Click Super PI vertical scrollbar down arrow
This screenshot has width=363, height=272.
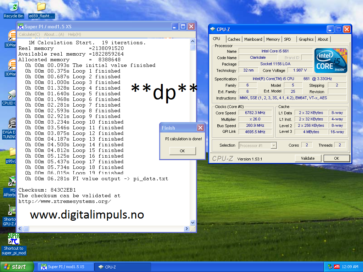(x=192, y=222)
